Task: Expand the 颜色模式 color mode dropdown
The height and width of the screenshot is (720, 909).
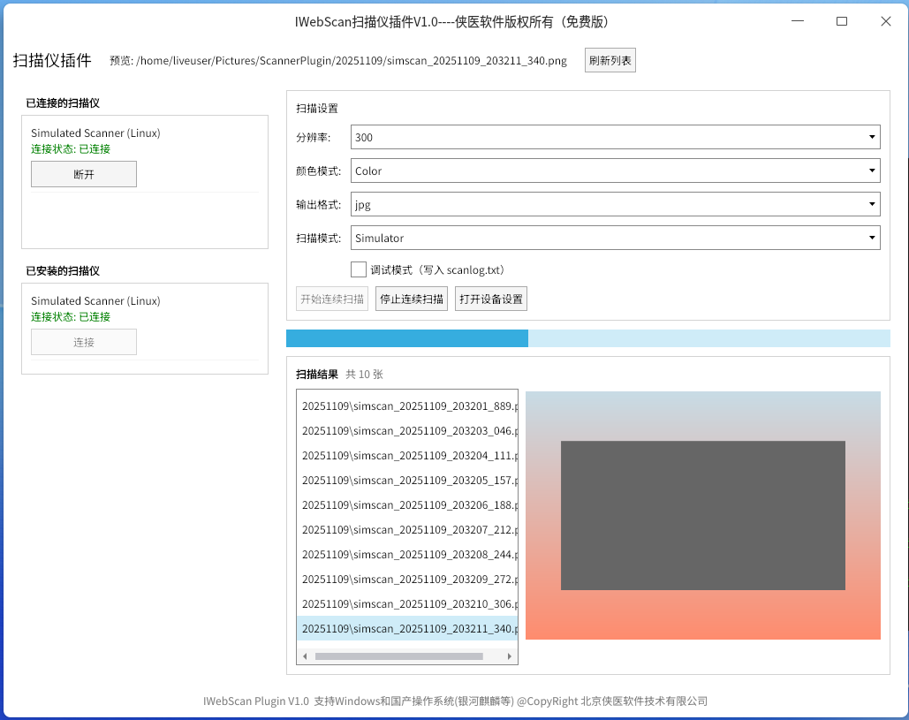Action: coord(615,171)
